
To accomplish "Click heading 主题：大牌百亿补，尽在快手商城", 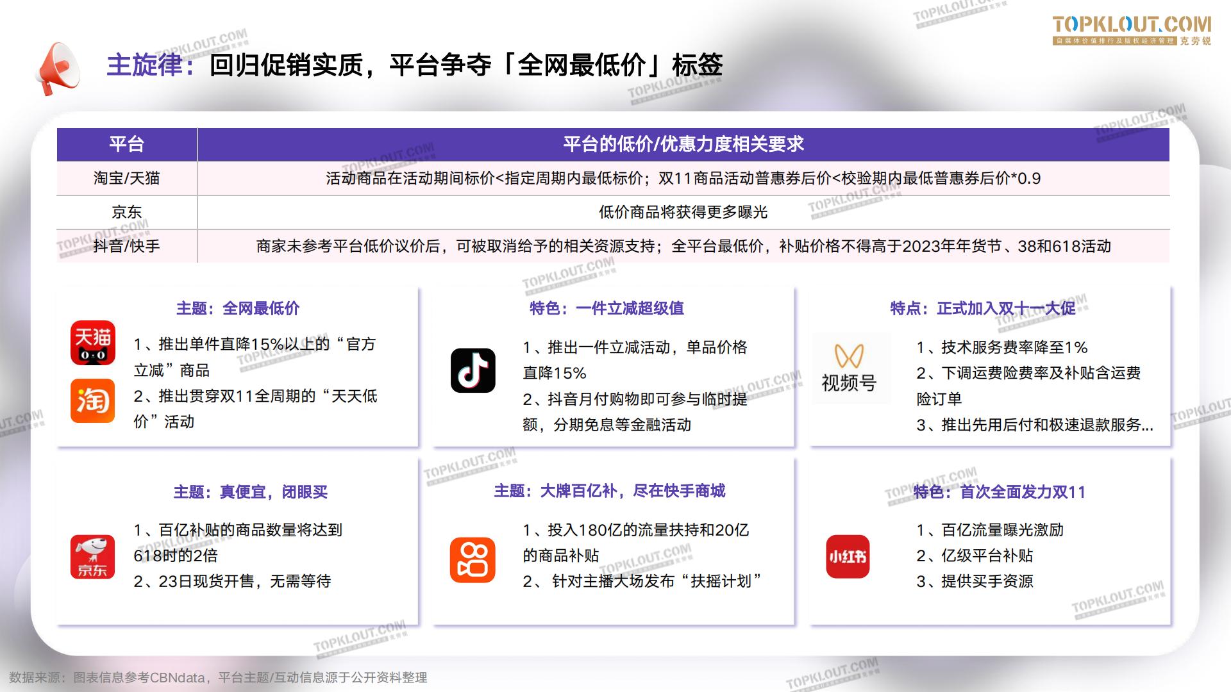I will click(609, 491).
